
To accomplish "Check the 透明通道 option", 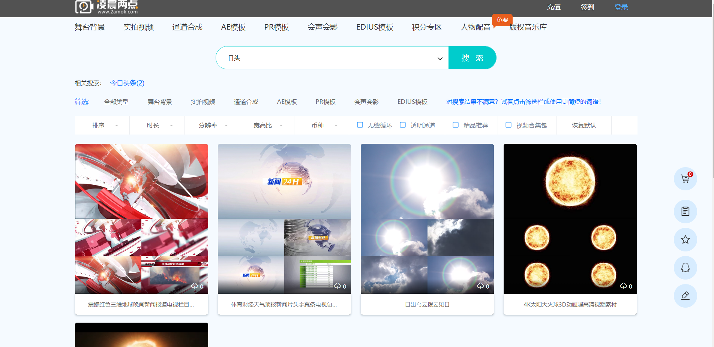I will click(x=403, y=125).
